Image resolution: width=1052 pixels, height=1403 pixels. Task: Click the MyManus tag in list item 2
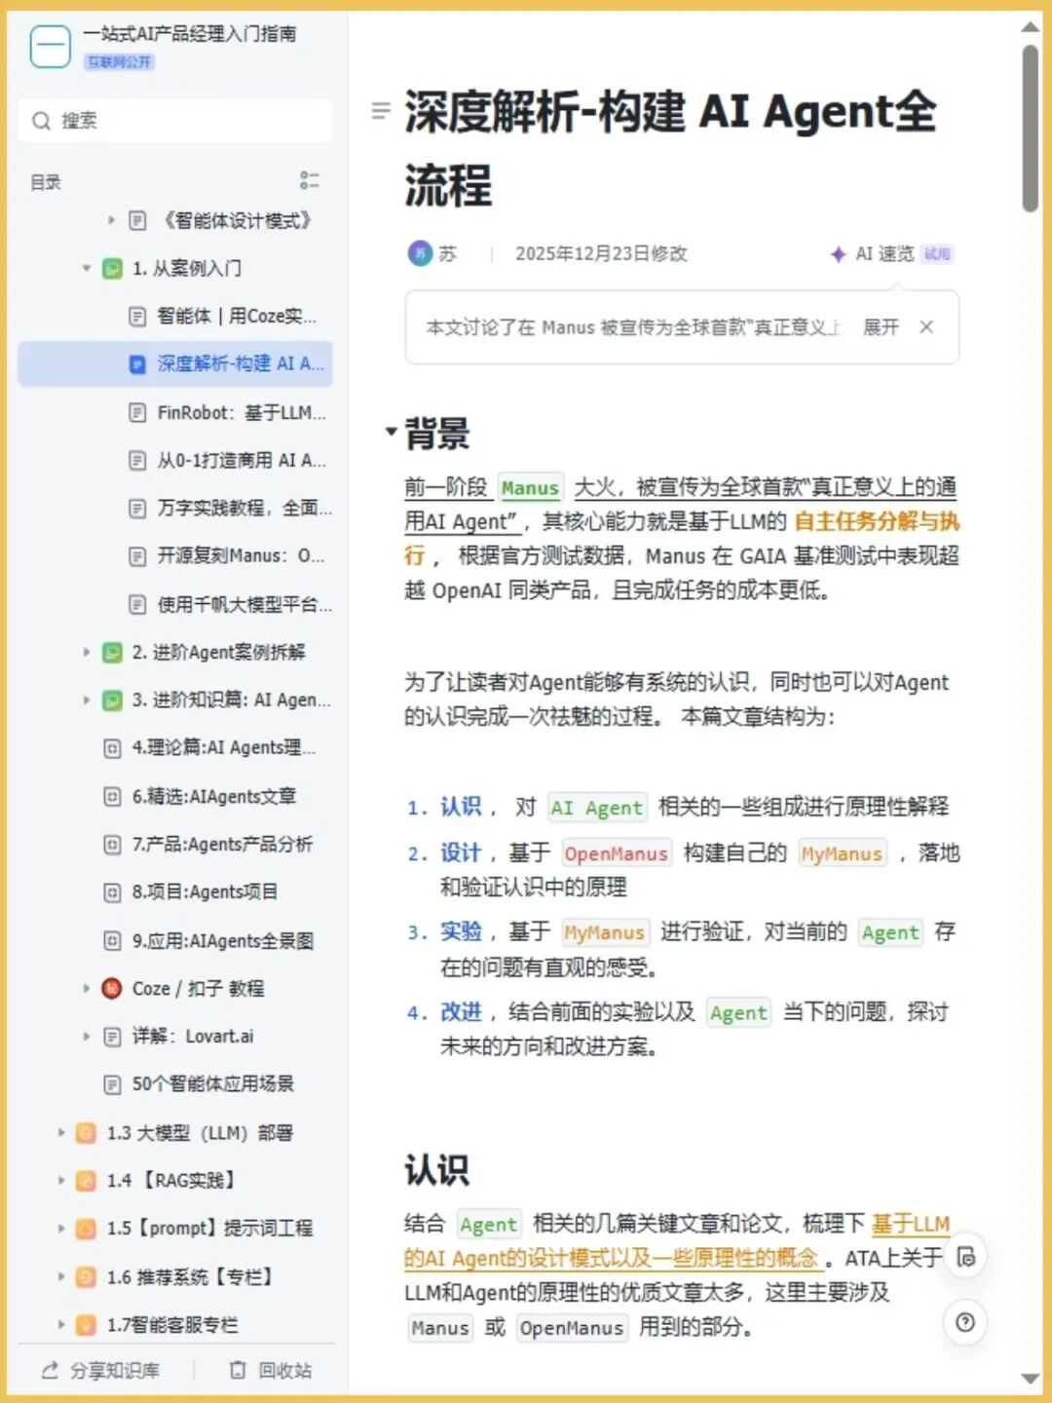click(842, 853)
